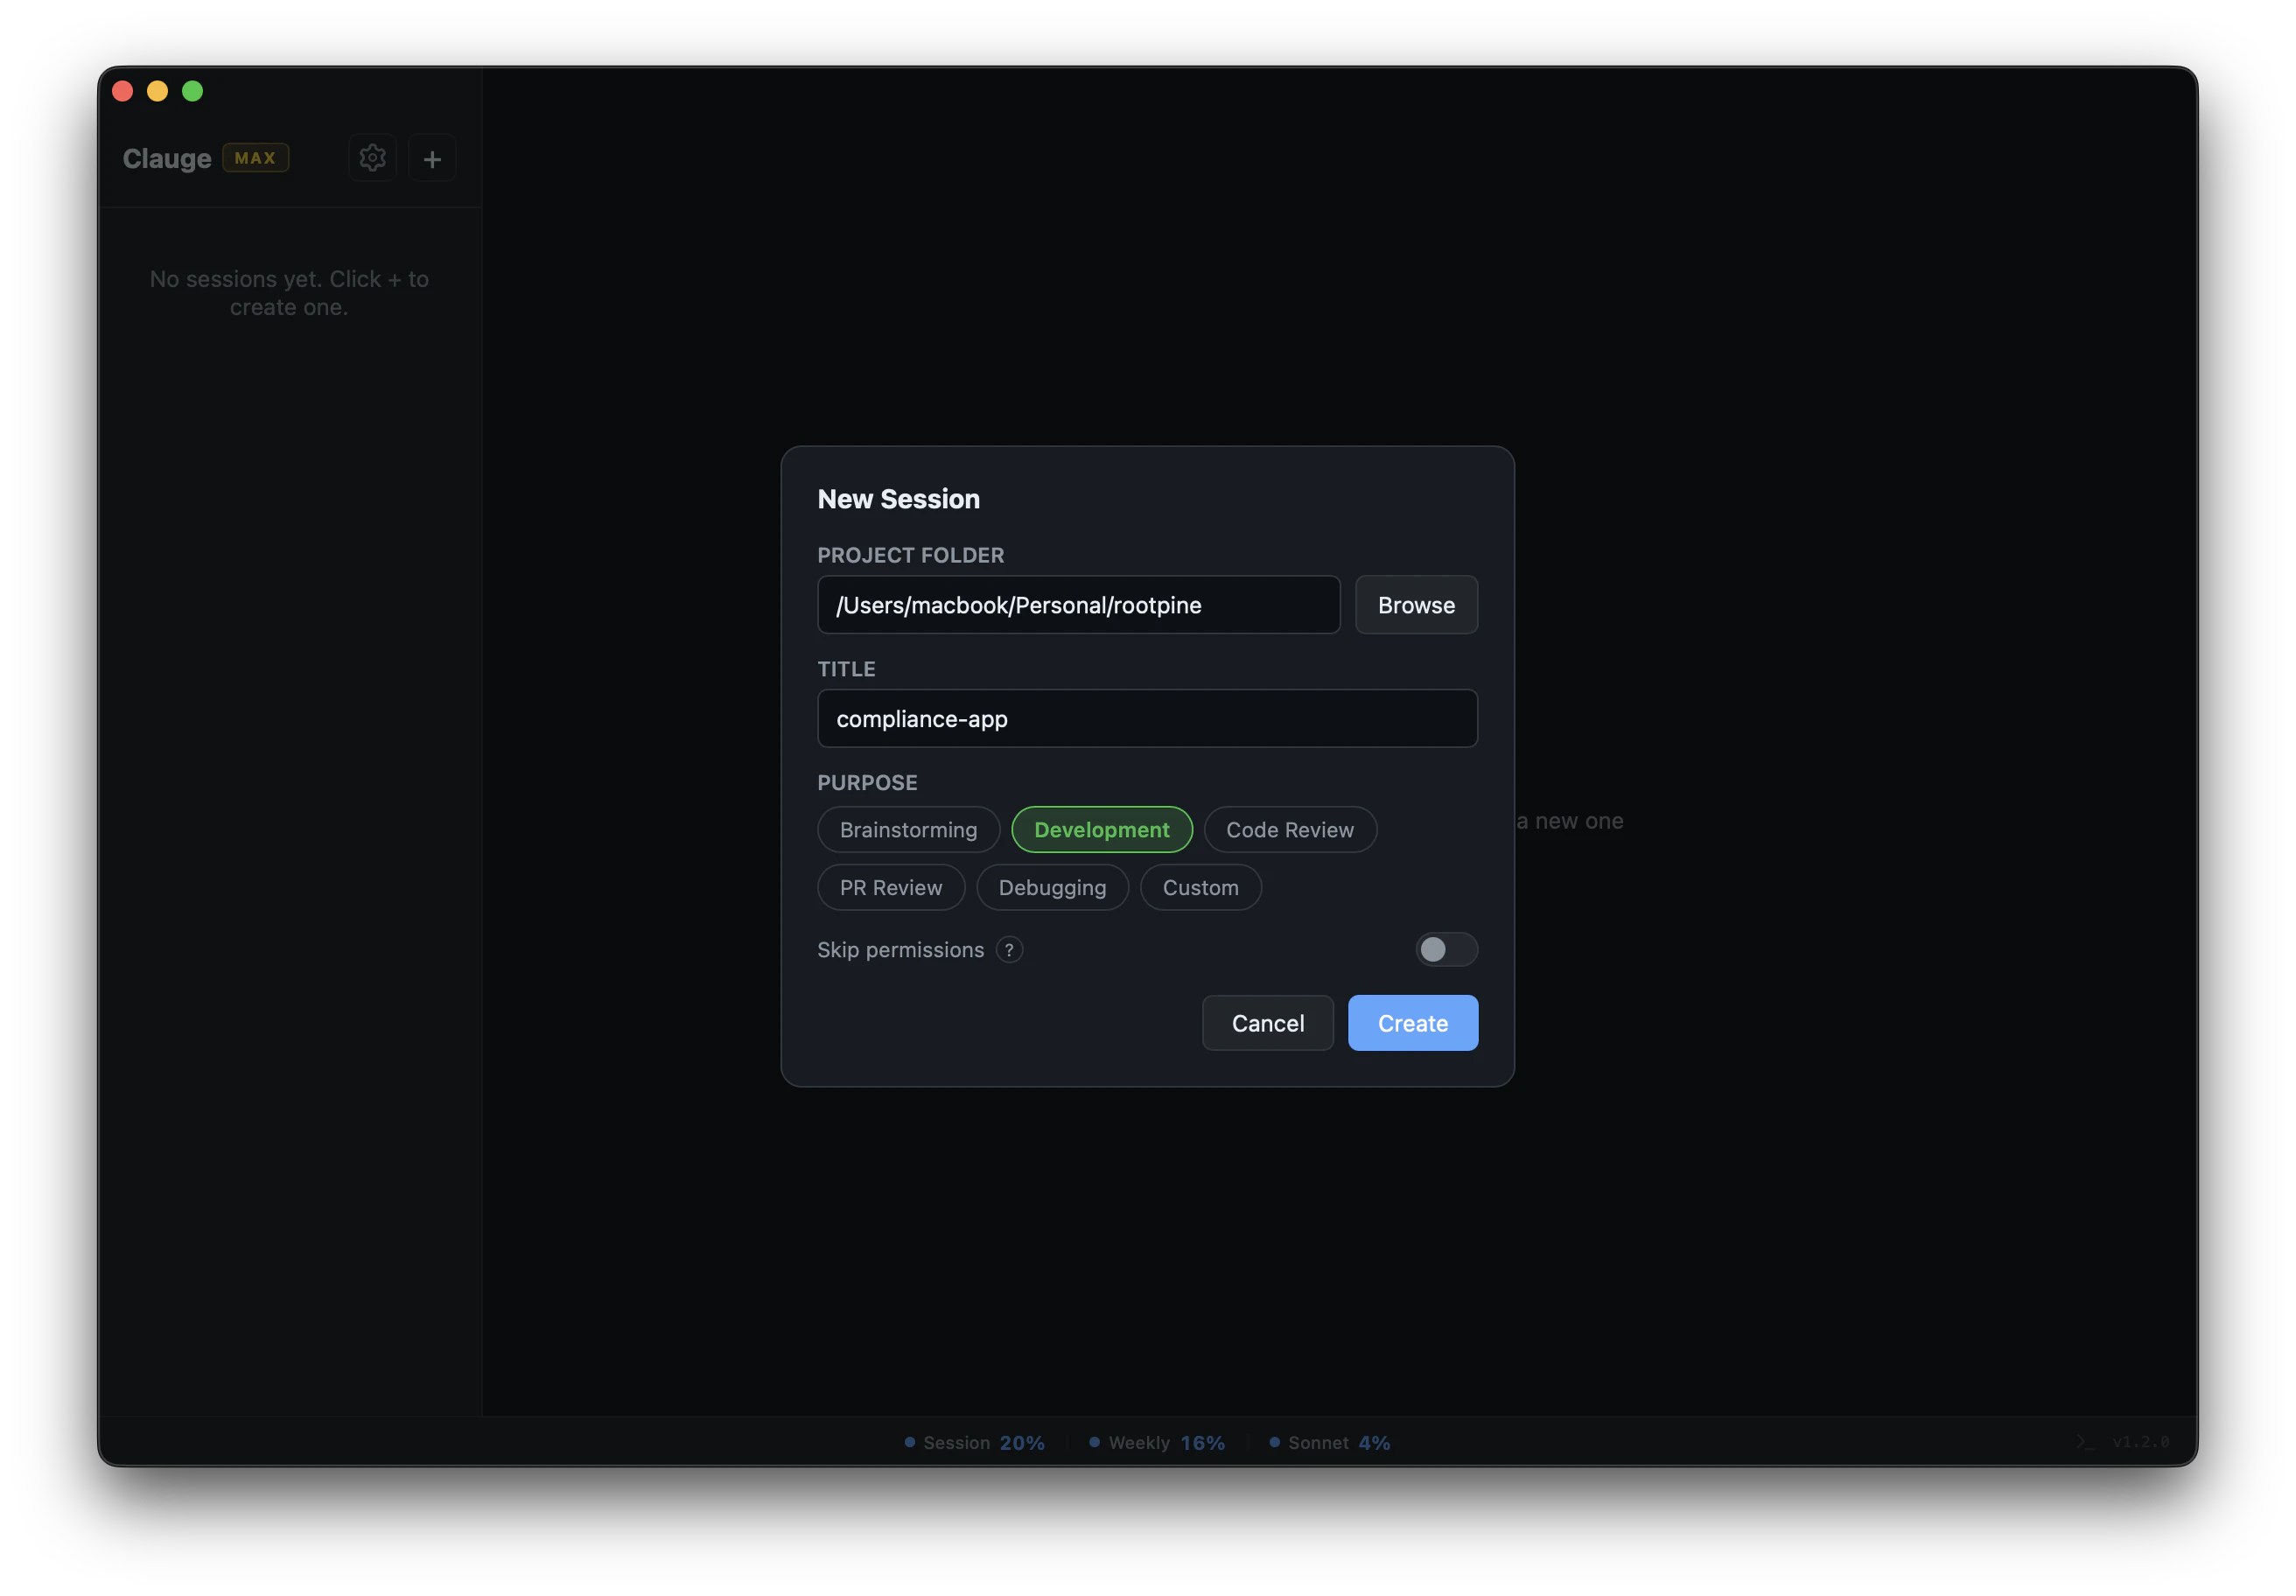Click the plus new session icon

click(x=432, y=159)
